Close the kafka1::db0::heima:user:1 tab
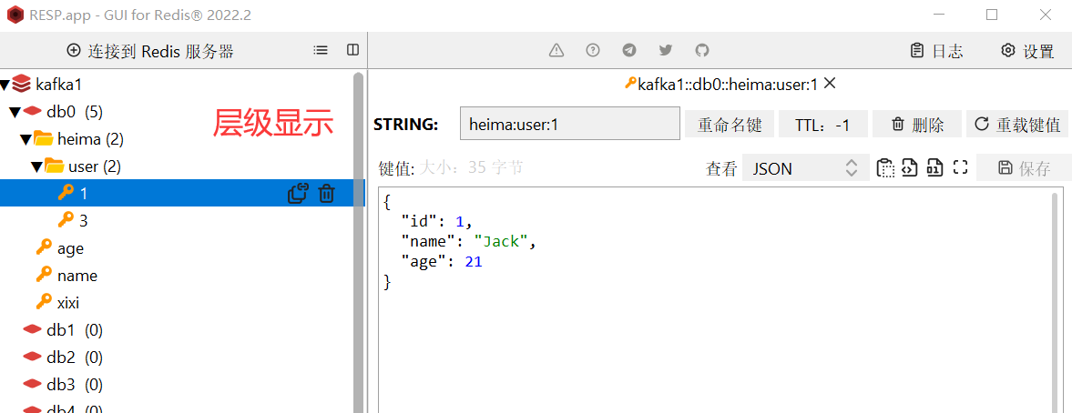Viewport: 1072px width, 413px height. click(830, 84)
